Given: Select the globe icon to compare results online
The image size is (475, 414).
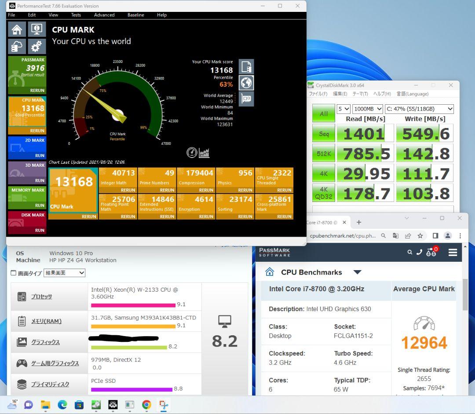Looking at the screenshot, I should (x=246, y=82).
